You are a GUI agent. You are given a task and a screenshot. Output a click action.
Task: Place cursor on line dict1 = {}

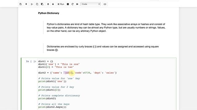46,61
